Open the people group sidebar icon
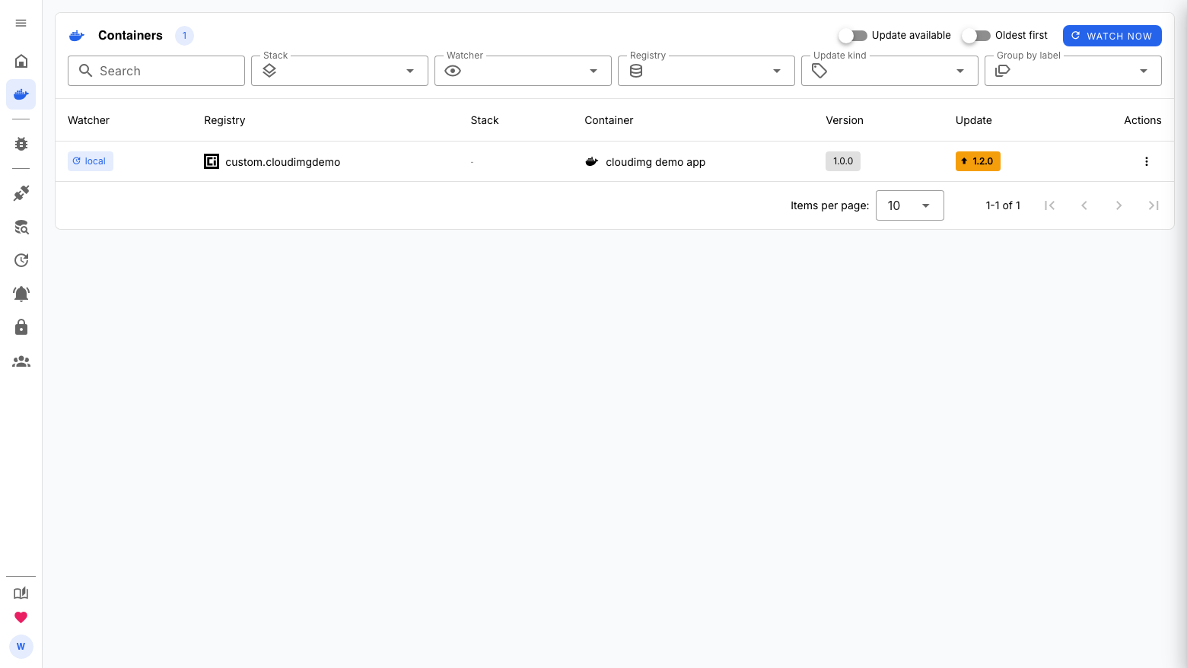The height and width of the screenshot is (668, 1187). click(21, 361)
